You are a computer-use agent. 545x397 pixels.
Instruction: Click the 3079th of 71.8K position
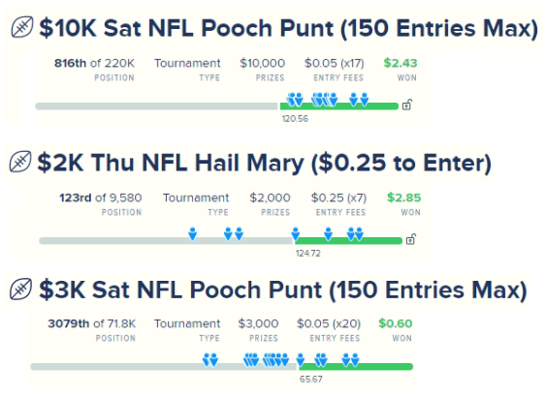(92, 323)
